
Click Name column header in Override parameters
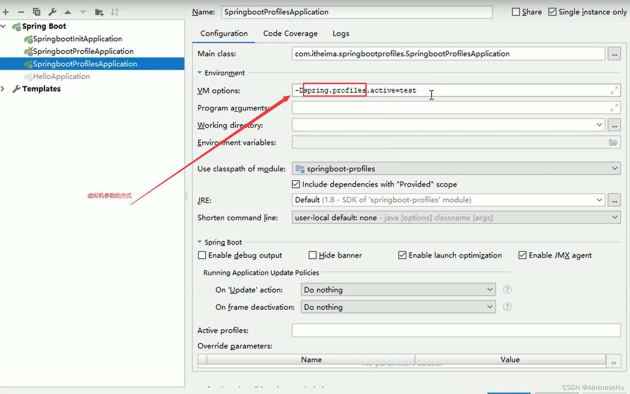(311, 360)
